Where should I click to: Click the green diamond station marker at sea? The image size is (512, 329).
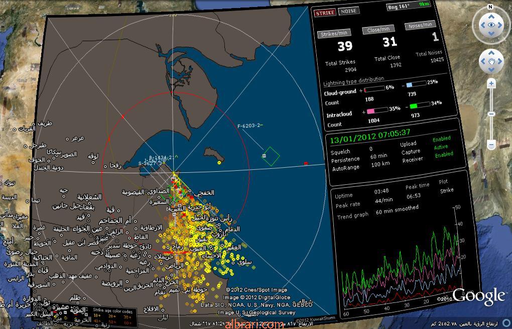click(x=271, y=157)
